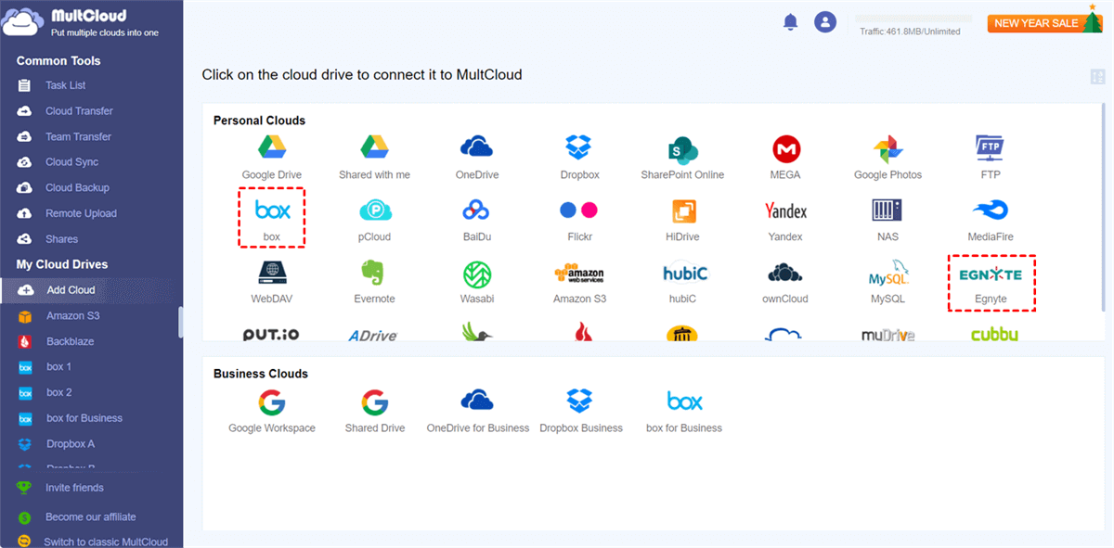Select the muDrive cloud icon
This screenshot has width=1114, height=548.
pos(887,335)
